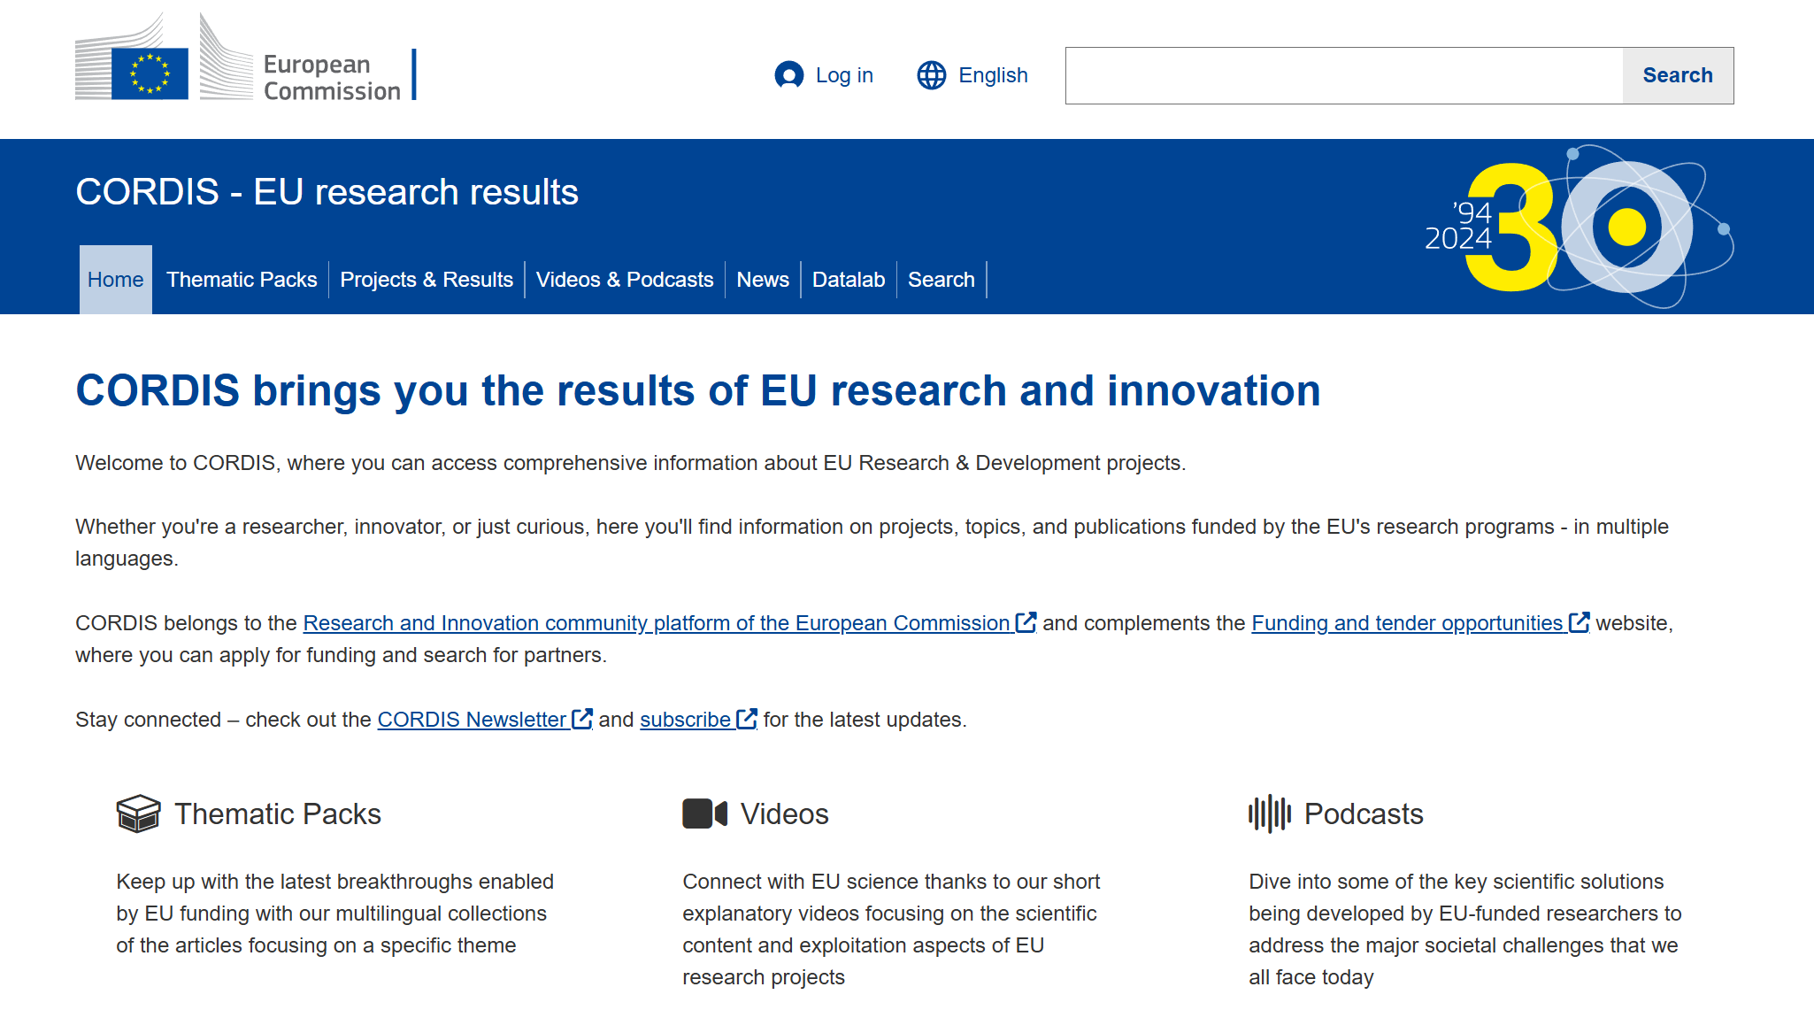The image size is (1814, 1010).
Task: Click the globe language icon
Action: click(x=931, y=75)
